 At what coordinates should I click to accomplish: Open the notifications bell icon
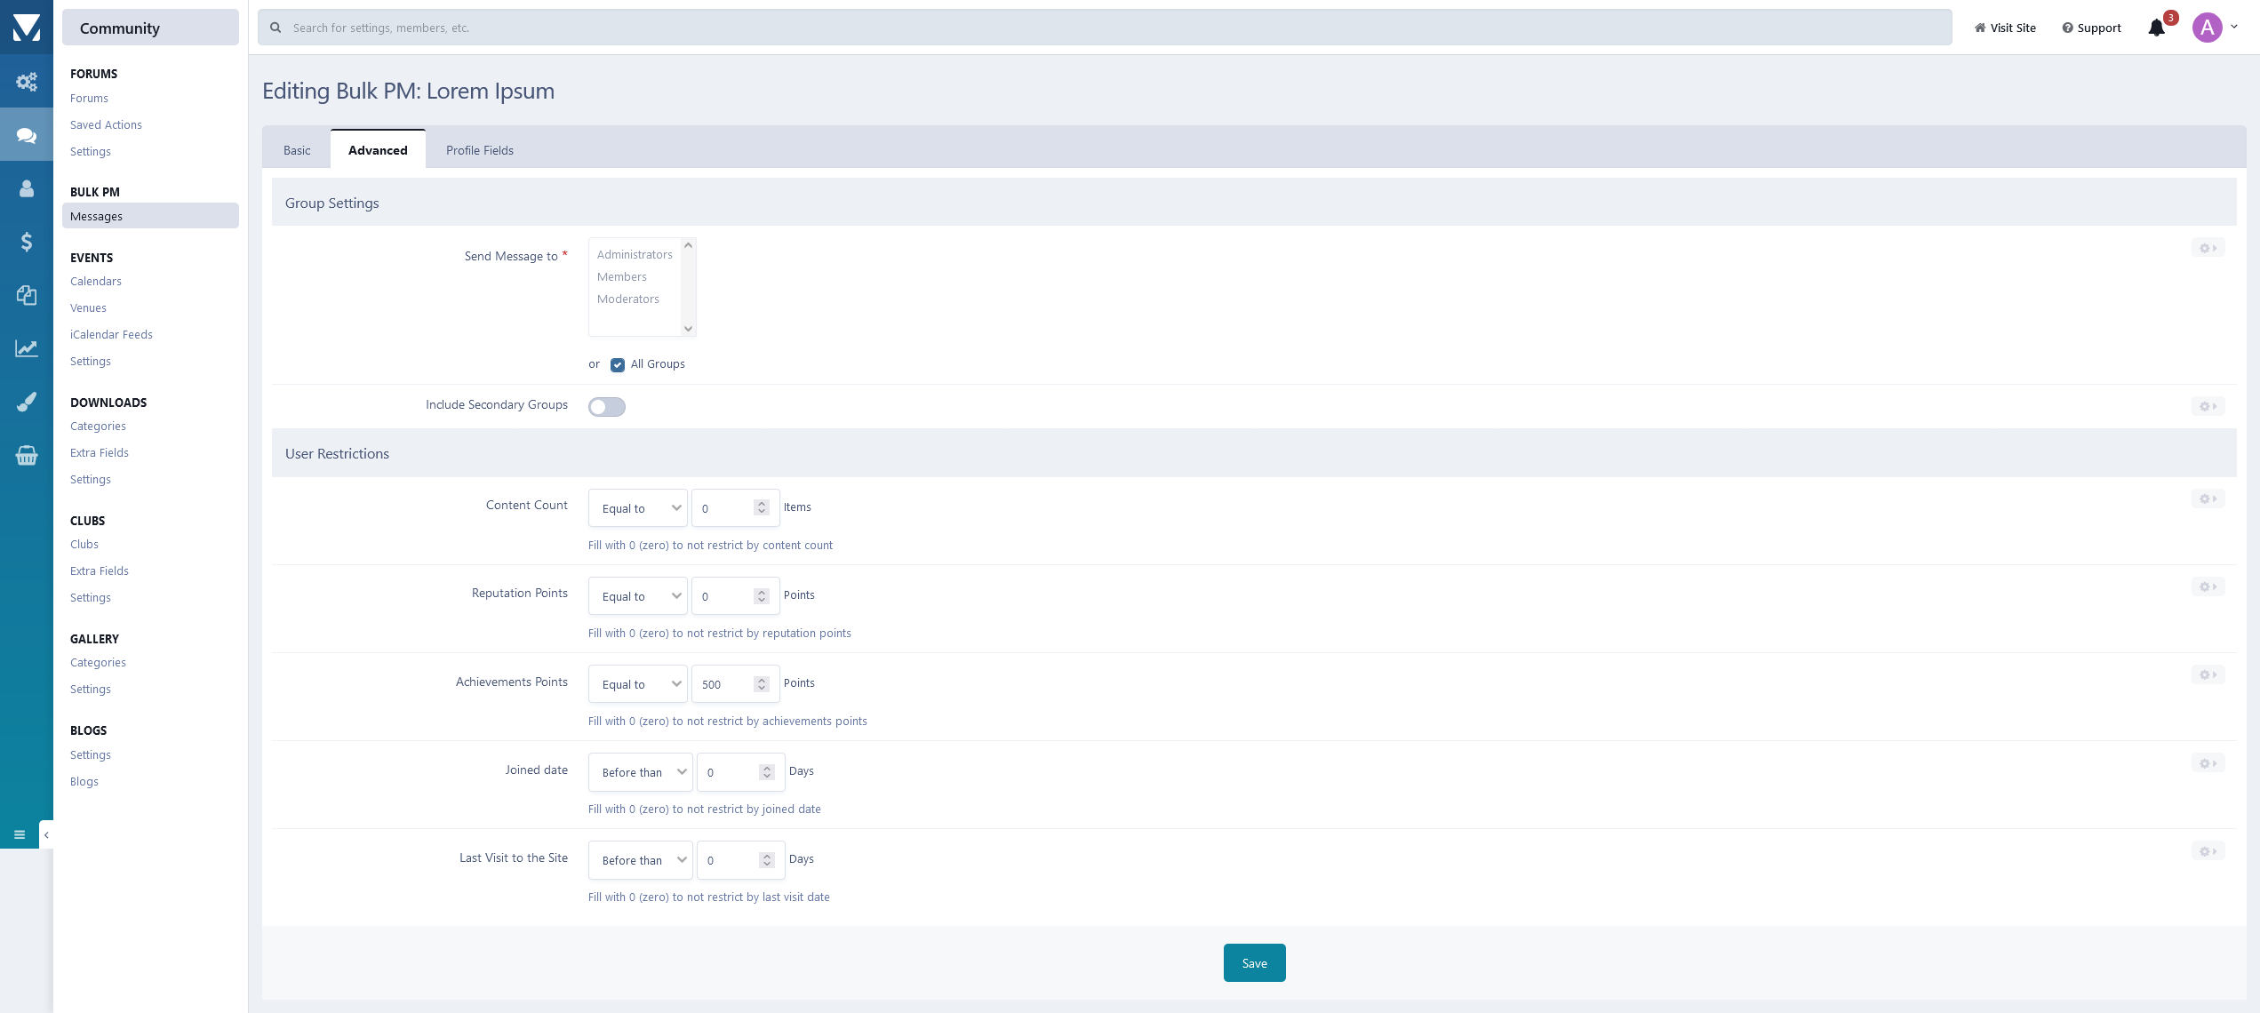click(x=2156, y=28)
